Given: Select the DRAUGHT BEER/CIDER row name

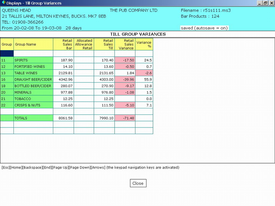Looking at the screenshot, I should click(x=33, y=80).
